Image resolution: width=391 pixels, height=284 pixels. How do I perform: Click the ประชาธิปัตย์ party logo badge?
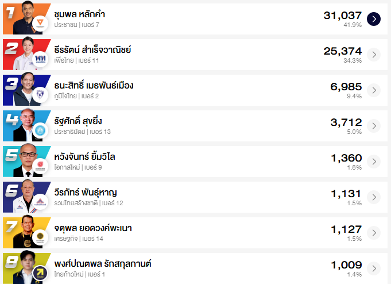[x=40, y=131]
